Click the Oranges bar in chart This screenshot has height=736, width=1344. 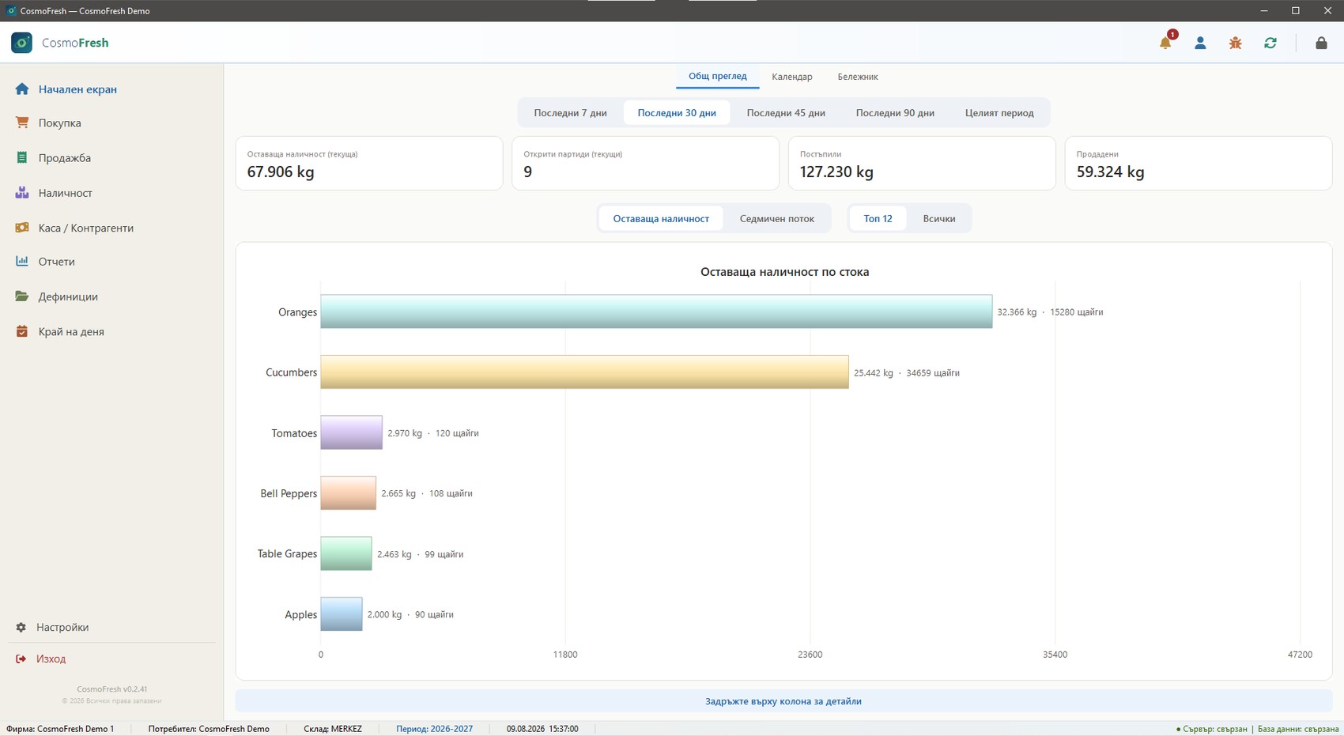(656, 311)
